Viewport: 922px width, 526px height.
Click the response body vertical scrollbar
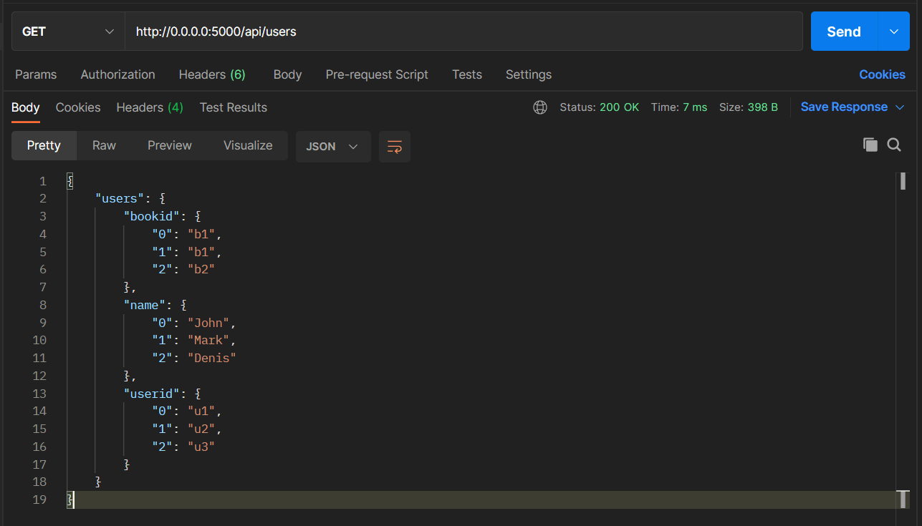pos(903,182)
